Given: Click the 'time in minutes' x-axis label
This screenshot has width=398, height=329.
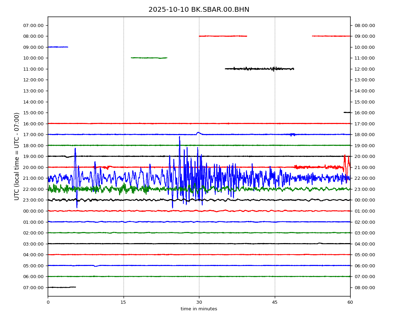Looking at the screenshot, I should tap(199, 309).
